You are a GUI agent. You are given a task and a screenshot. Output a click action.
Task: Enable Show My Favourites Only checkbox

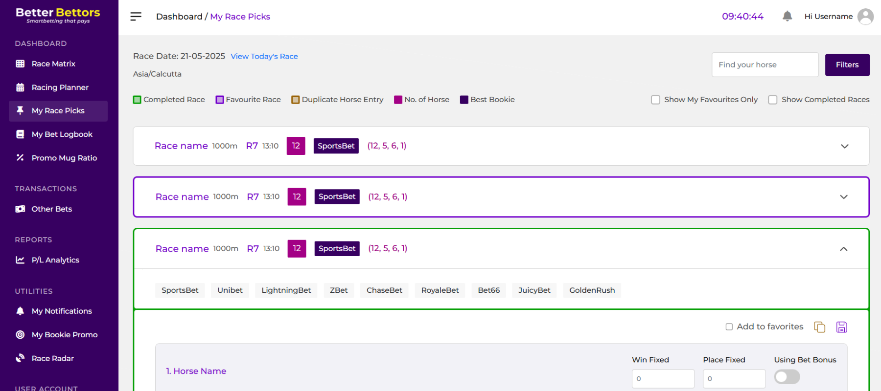point(655,100)
